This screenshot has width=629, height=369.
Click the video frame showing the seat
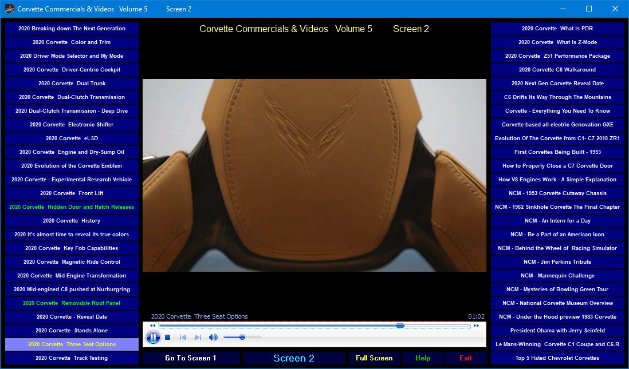pos(314,175)
